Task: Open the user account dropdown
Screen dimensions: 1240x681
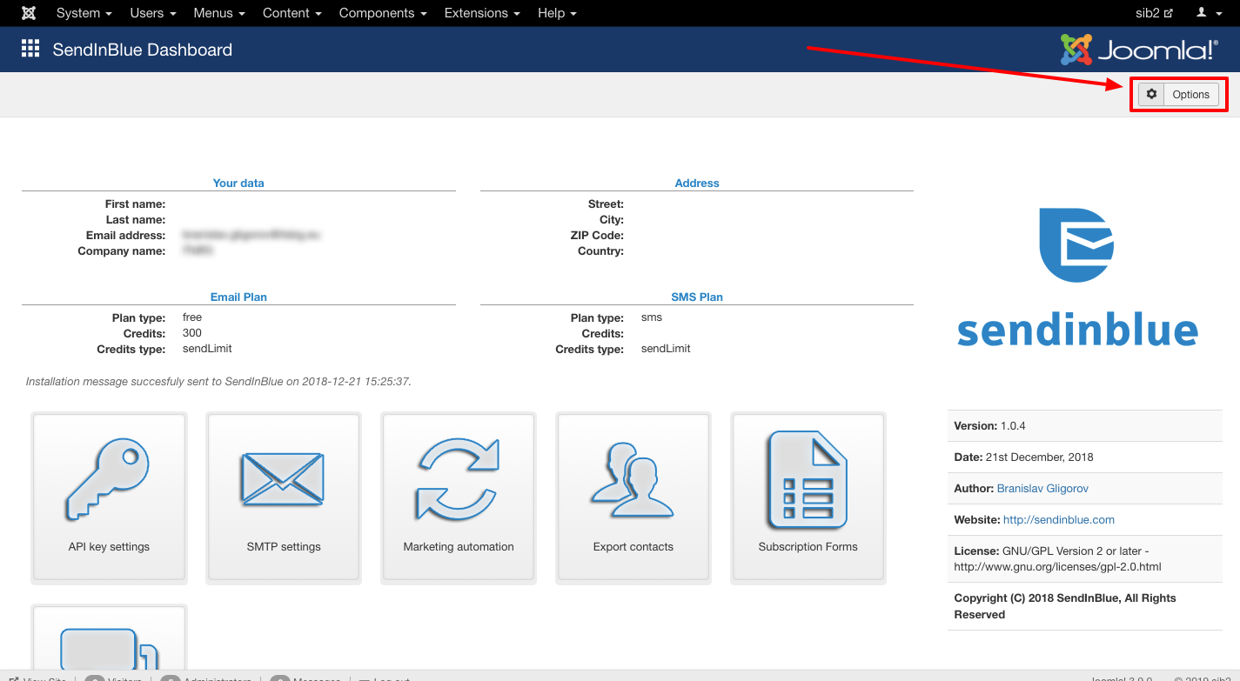Action: point(1208,13)
